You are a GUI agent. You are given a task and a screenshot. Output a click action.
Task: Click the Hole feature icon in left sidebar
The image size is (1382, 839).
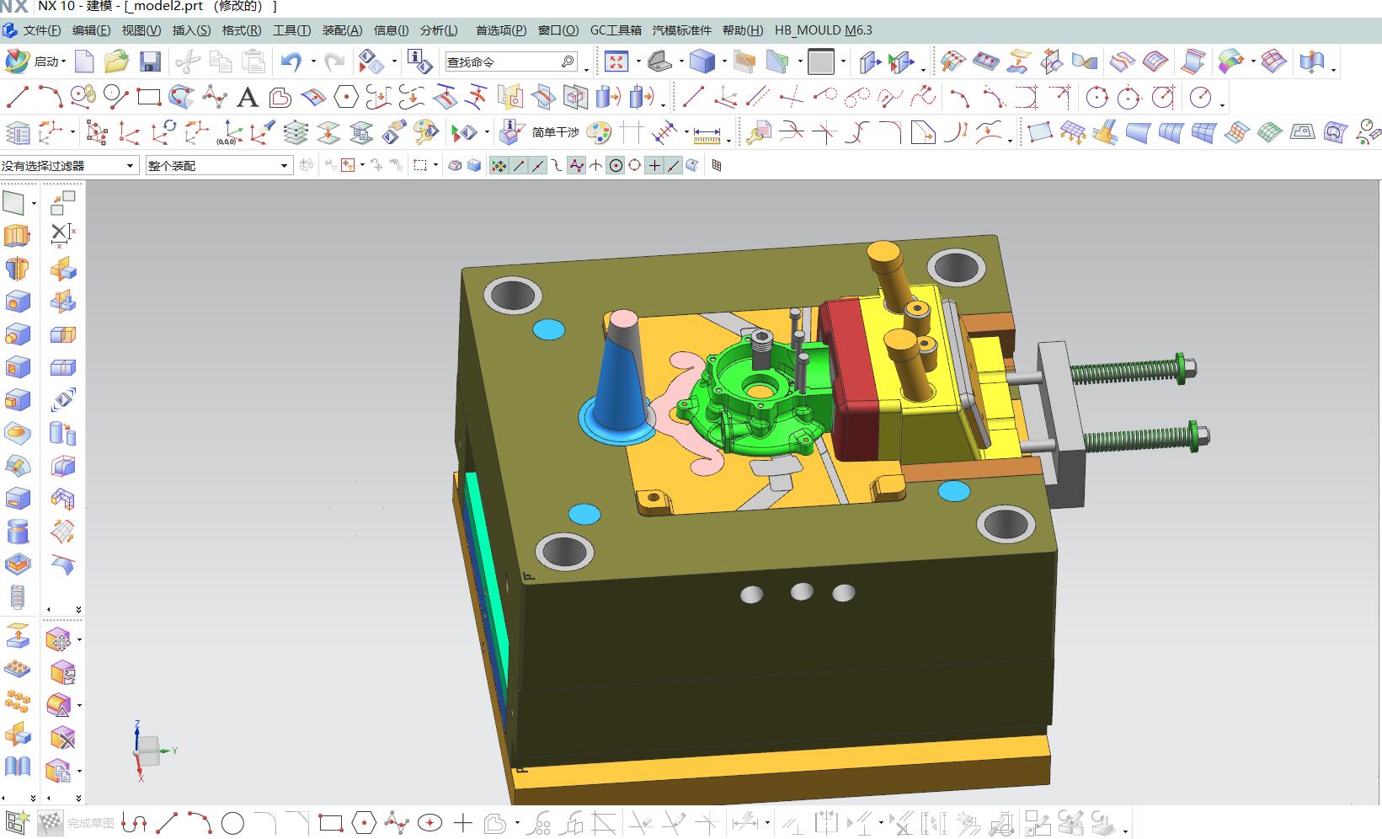pyautogui.click(x=17, y=302)
